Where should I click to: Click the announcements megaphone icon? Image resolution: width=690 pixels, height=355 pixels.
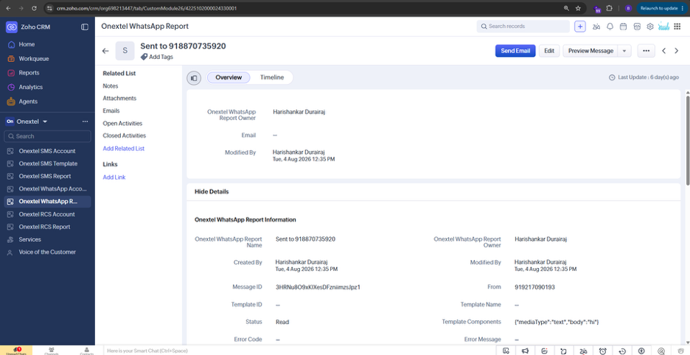click(525, 351)
